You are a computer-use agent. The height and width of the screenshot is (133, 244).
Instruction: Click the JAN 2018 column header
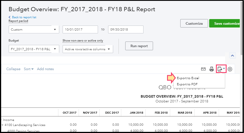tap(136, 113)
